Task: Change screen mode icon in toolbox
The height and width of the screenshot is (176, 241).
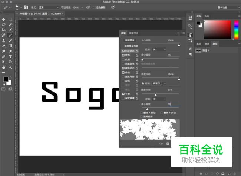Action: click(10, 89)
